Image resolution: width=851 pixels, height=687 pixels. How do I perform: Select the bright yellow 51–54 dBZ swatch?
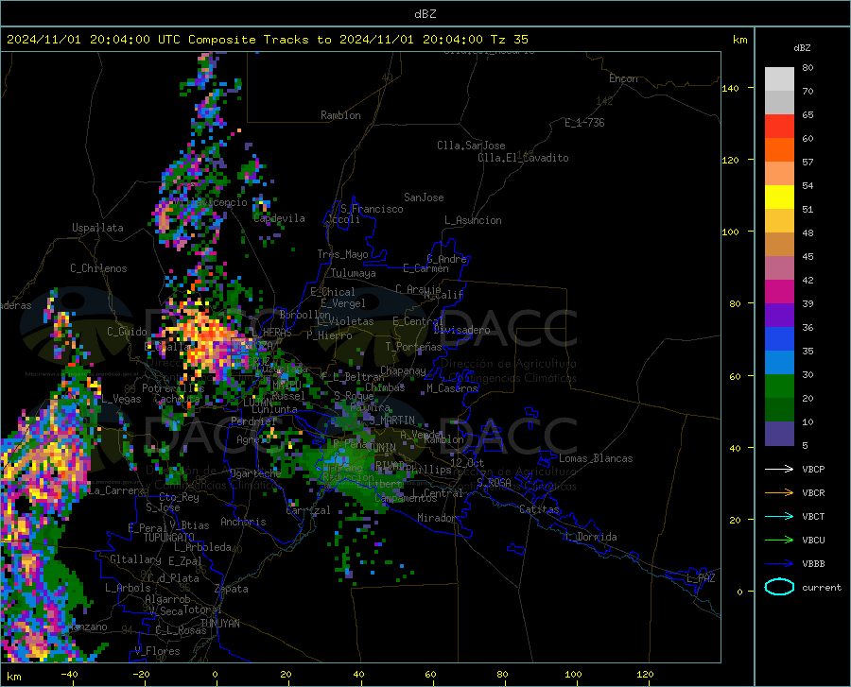click(x=779, y=198)
